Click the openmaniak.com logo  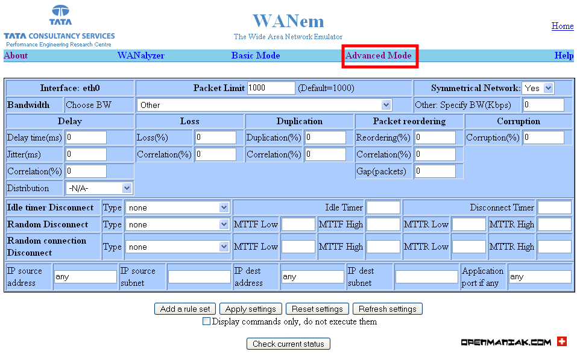(x=506, y=342)
